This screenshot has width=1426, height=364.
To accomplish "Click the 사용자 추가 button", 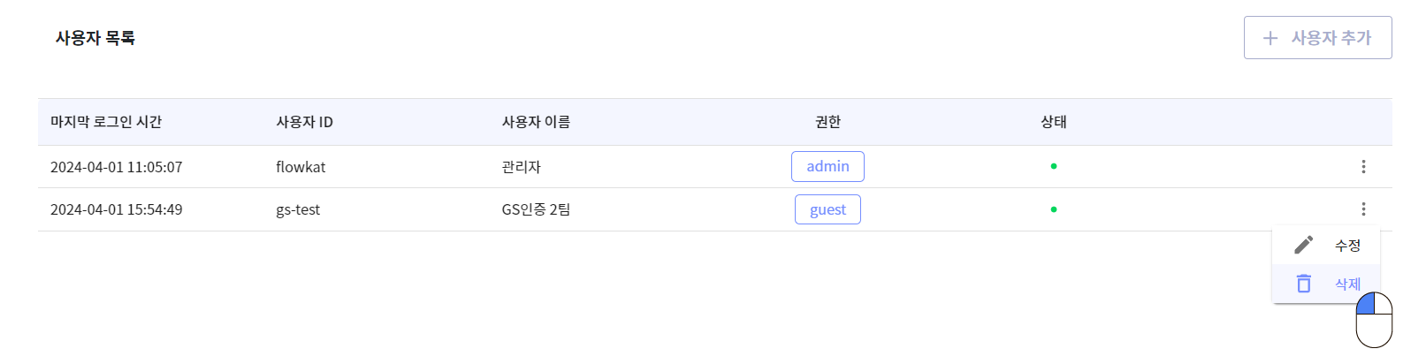I will pos(1318,38).
